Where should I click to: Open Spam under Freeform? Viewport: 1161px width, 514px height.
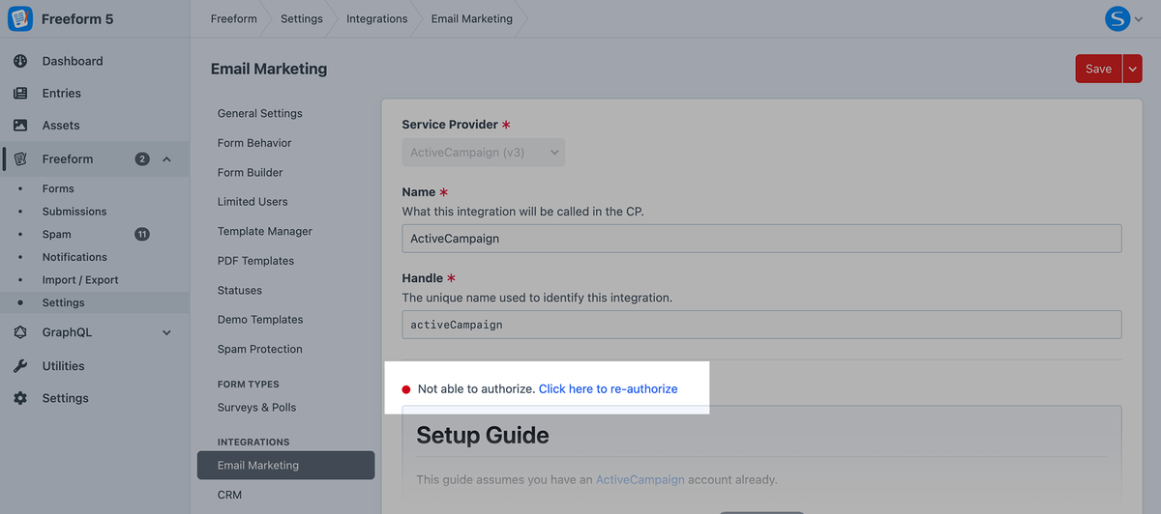tap(56, 234)
